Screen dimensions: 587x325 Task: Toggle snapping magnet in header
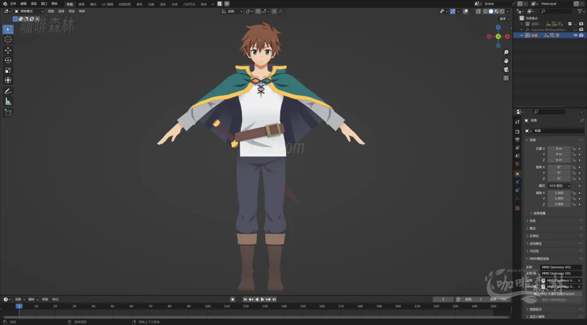point(258,11)
